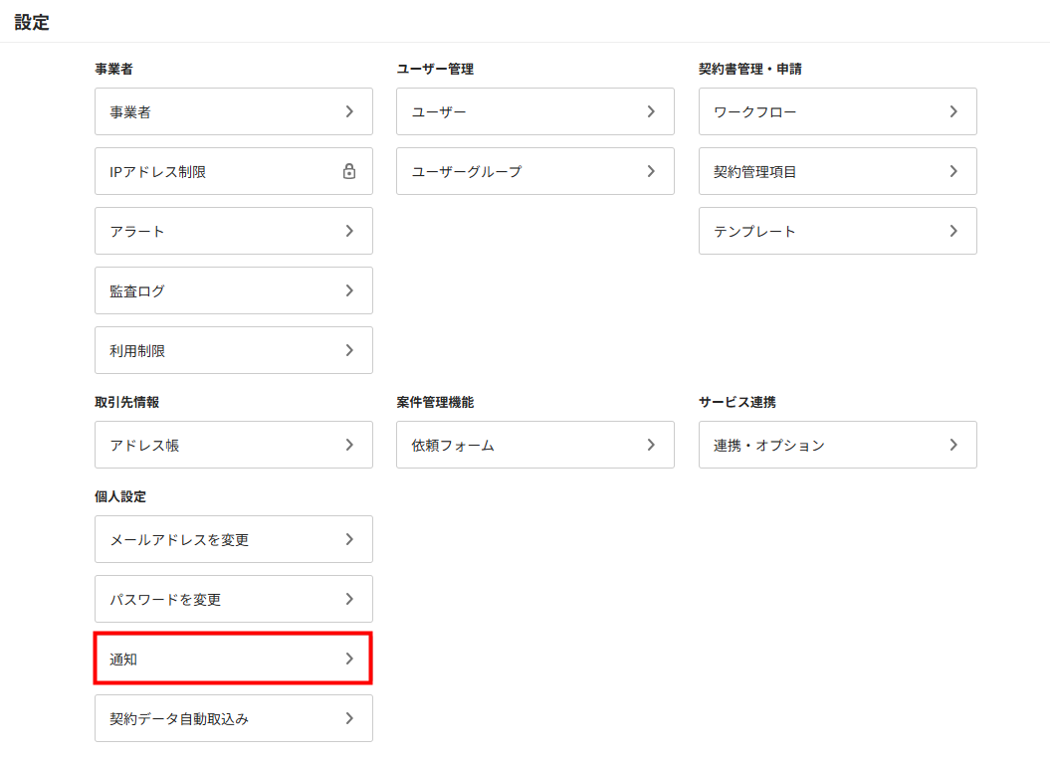Select the テンプレート option
Screen dimensions: 1050x757
837,231
